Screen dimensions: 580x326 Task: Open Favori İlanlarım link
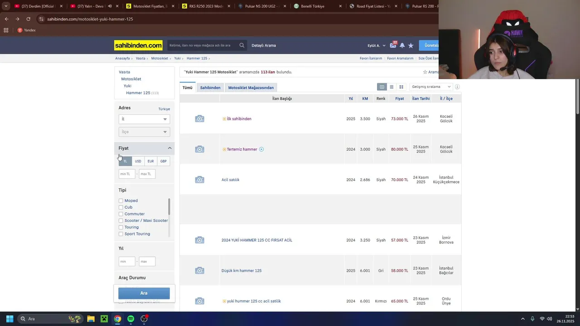pos(371,58)
